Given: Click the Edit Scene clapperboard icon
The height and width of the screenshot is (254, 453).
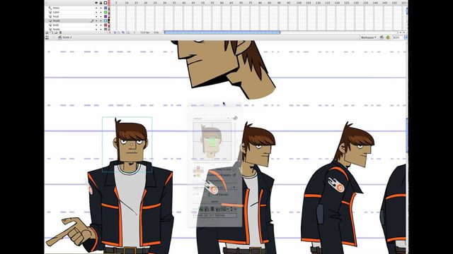Looking at the screenshot, I should tap(382, 37).
